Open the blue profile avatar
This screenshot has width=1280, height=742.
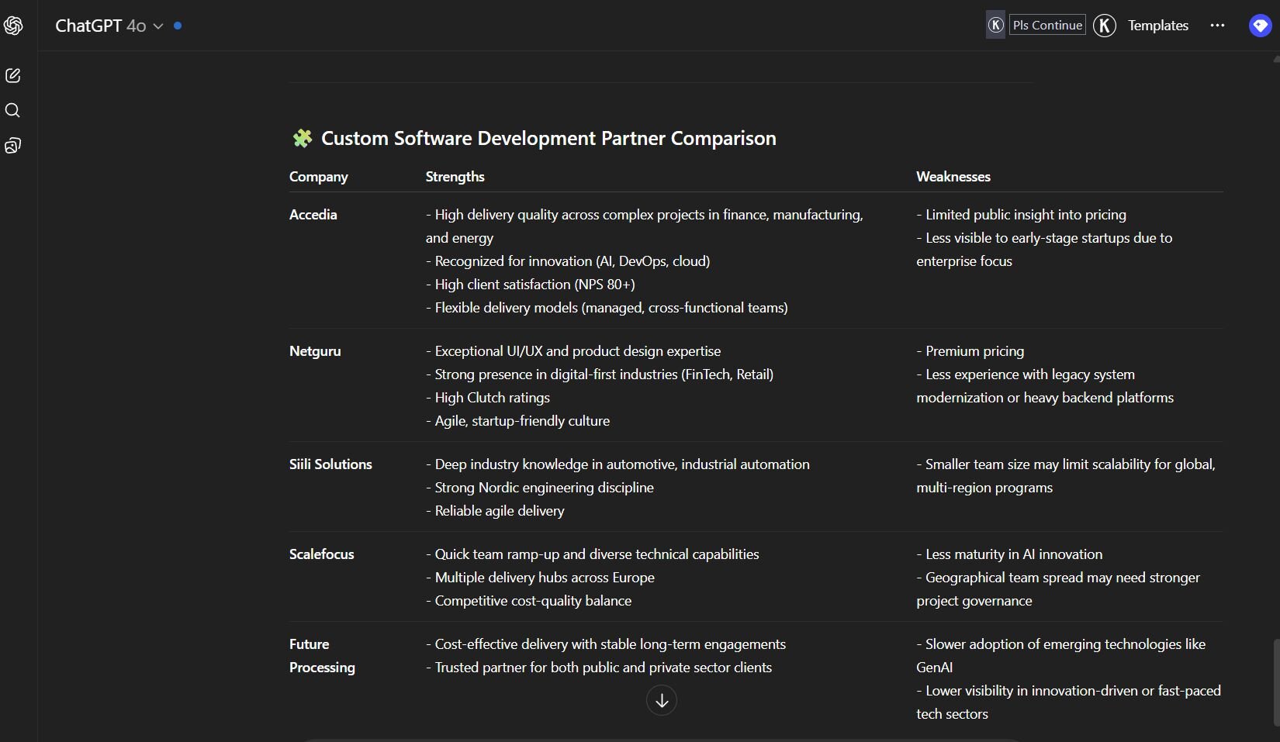point(1261,26)
